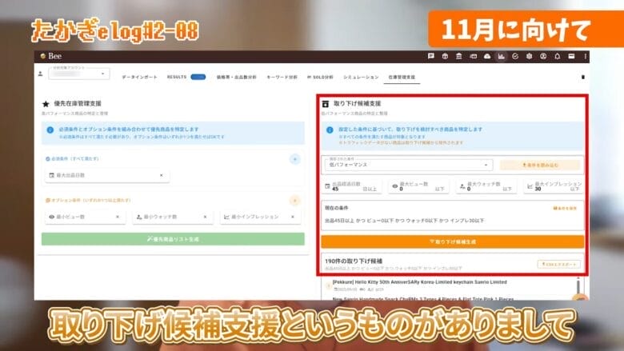Open the bar chart analytics icon in the header
624x351 pixels.
click(501, 57)
